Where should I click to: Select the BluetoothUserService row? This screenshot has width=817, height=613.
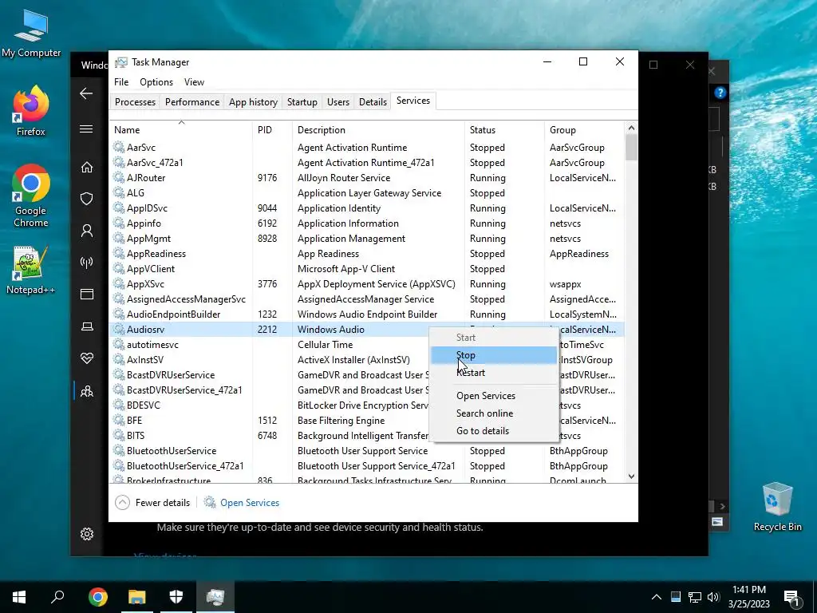click(367, 451)
